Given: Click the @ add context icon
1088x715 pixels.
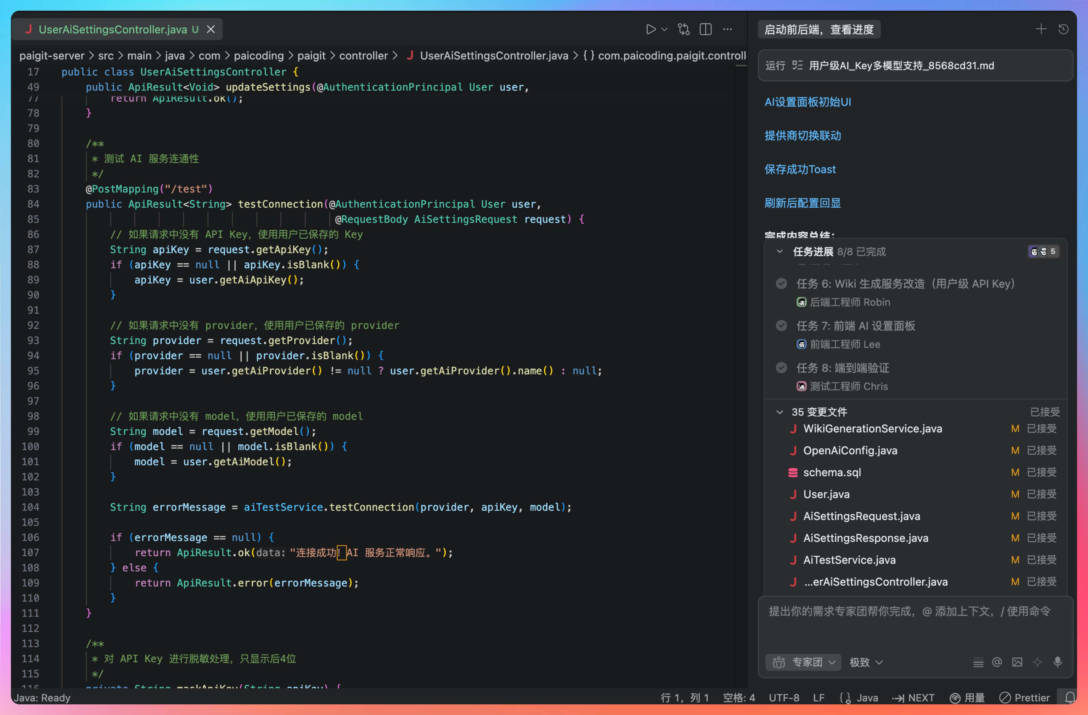Looking at the screenshot, I should (997, 662).
